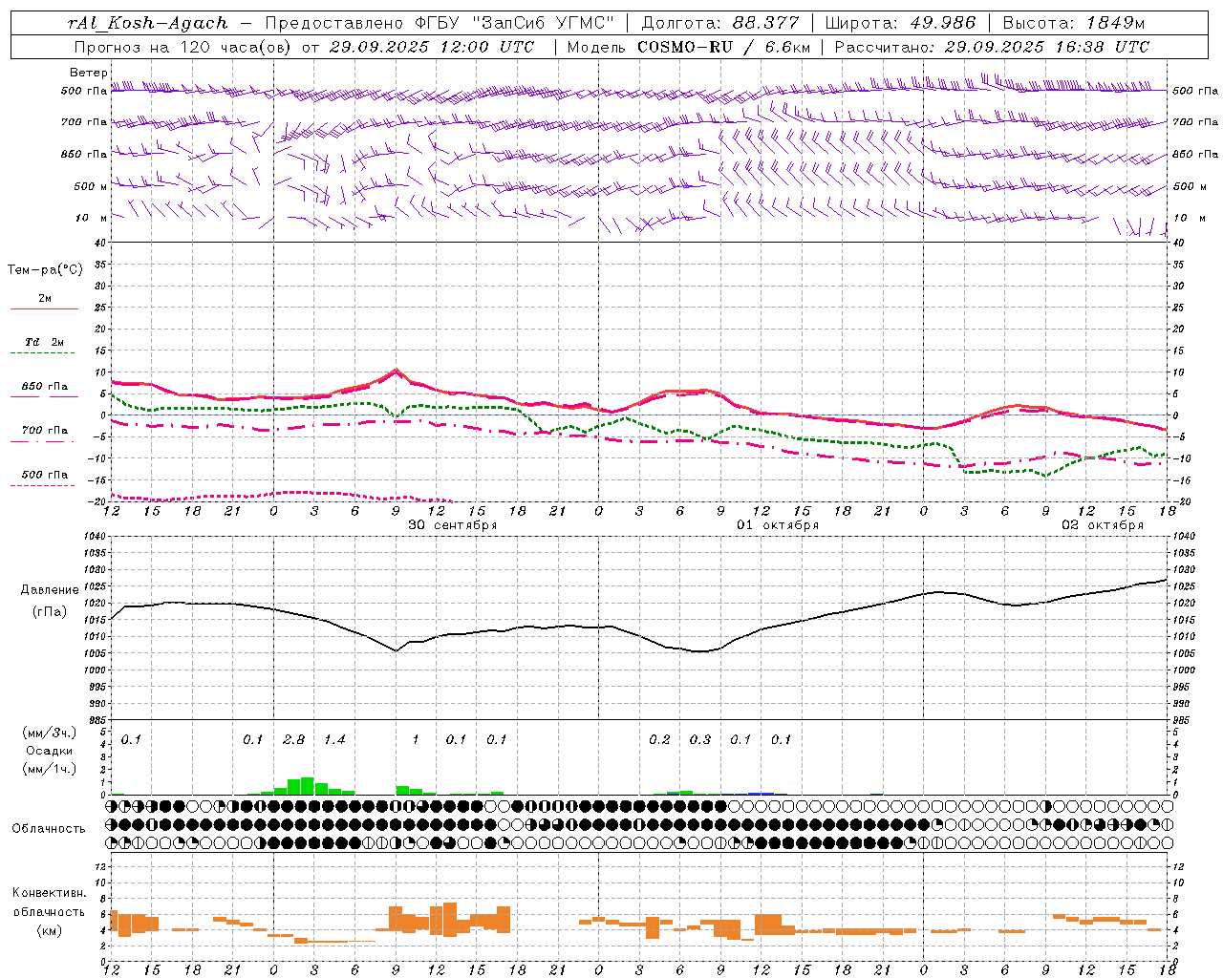Click the Ветер wind panel label
This screenshot has height=978, width=1223.
pos(89,73)
